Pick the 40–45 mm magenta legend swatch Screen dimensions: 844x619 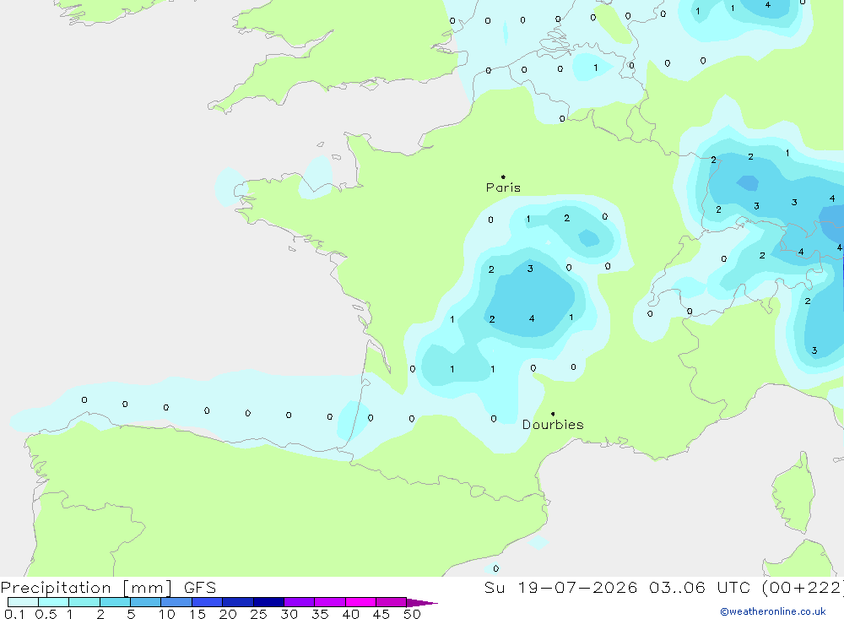point(360,602)
